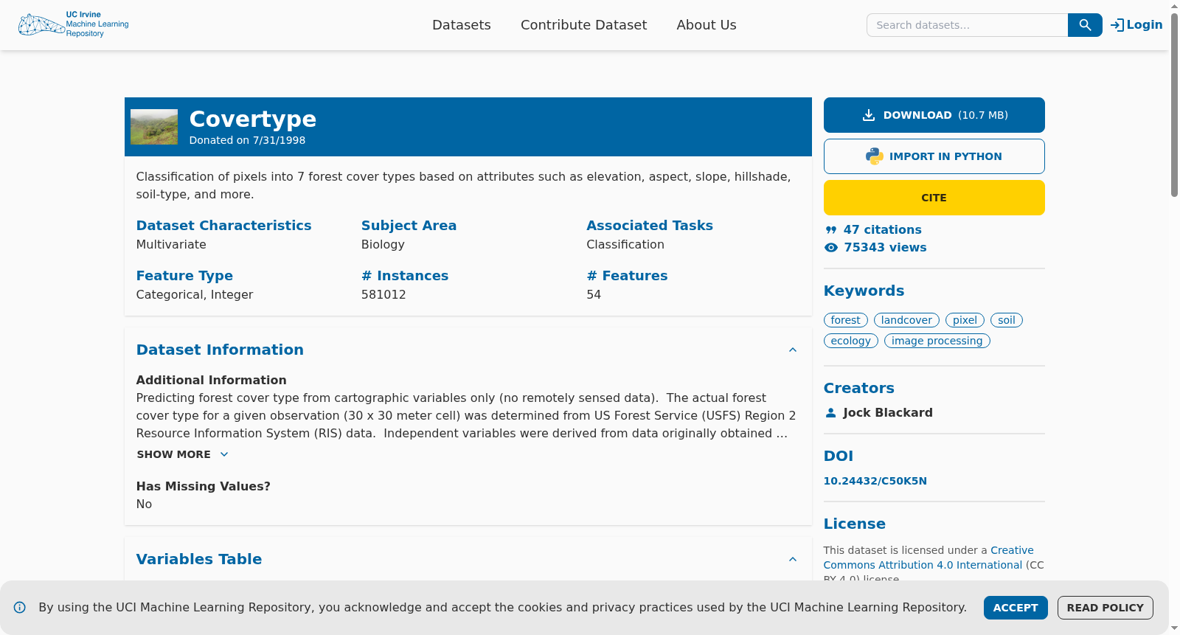Viewport: 1180px width, 635px height.
Task: Select the ecology keyword tag
Action: point(851,341)
